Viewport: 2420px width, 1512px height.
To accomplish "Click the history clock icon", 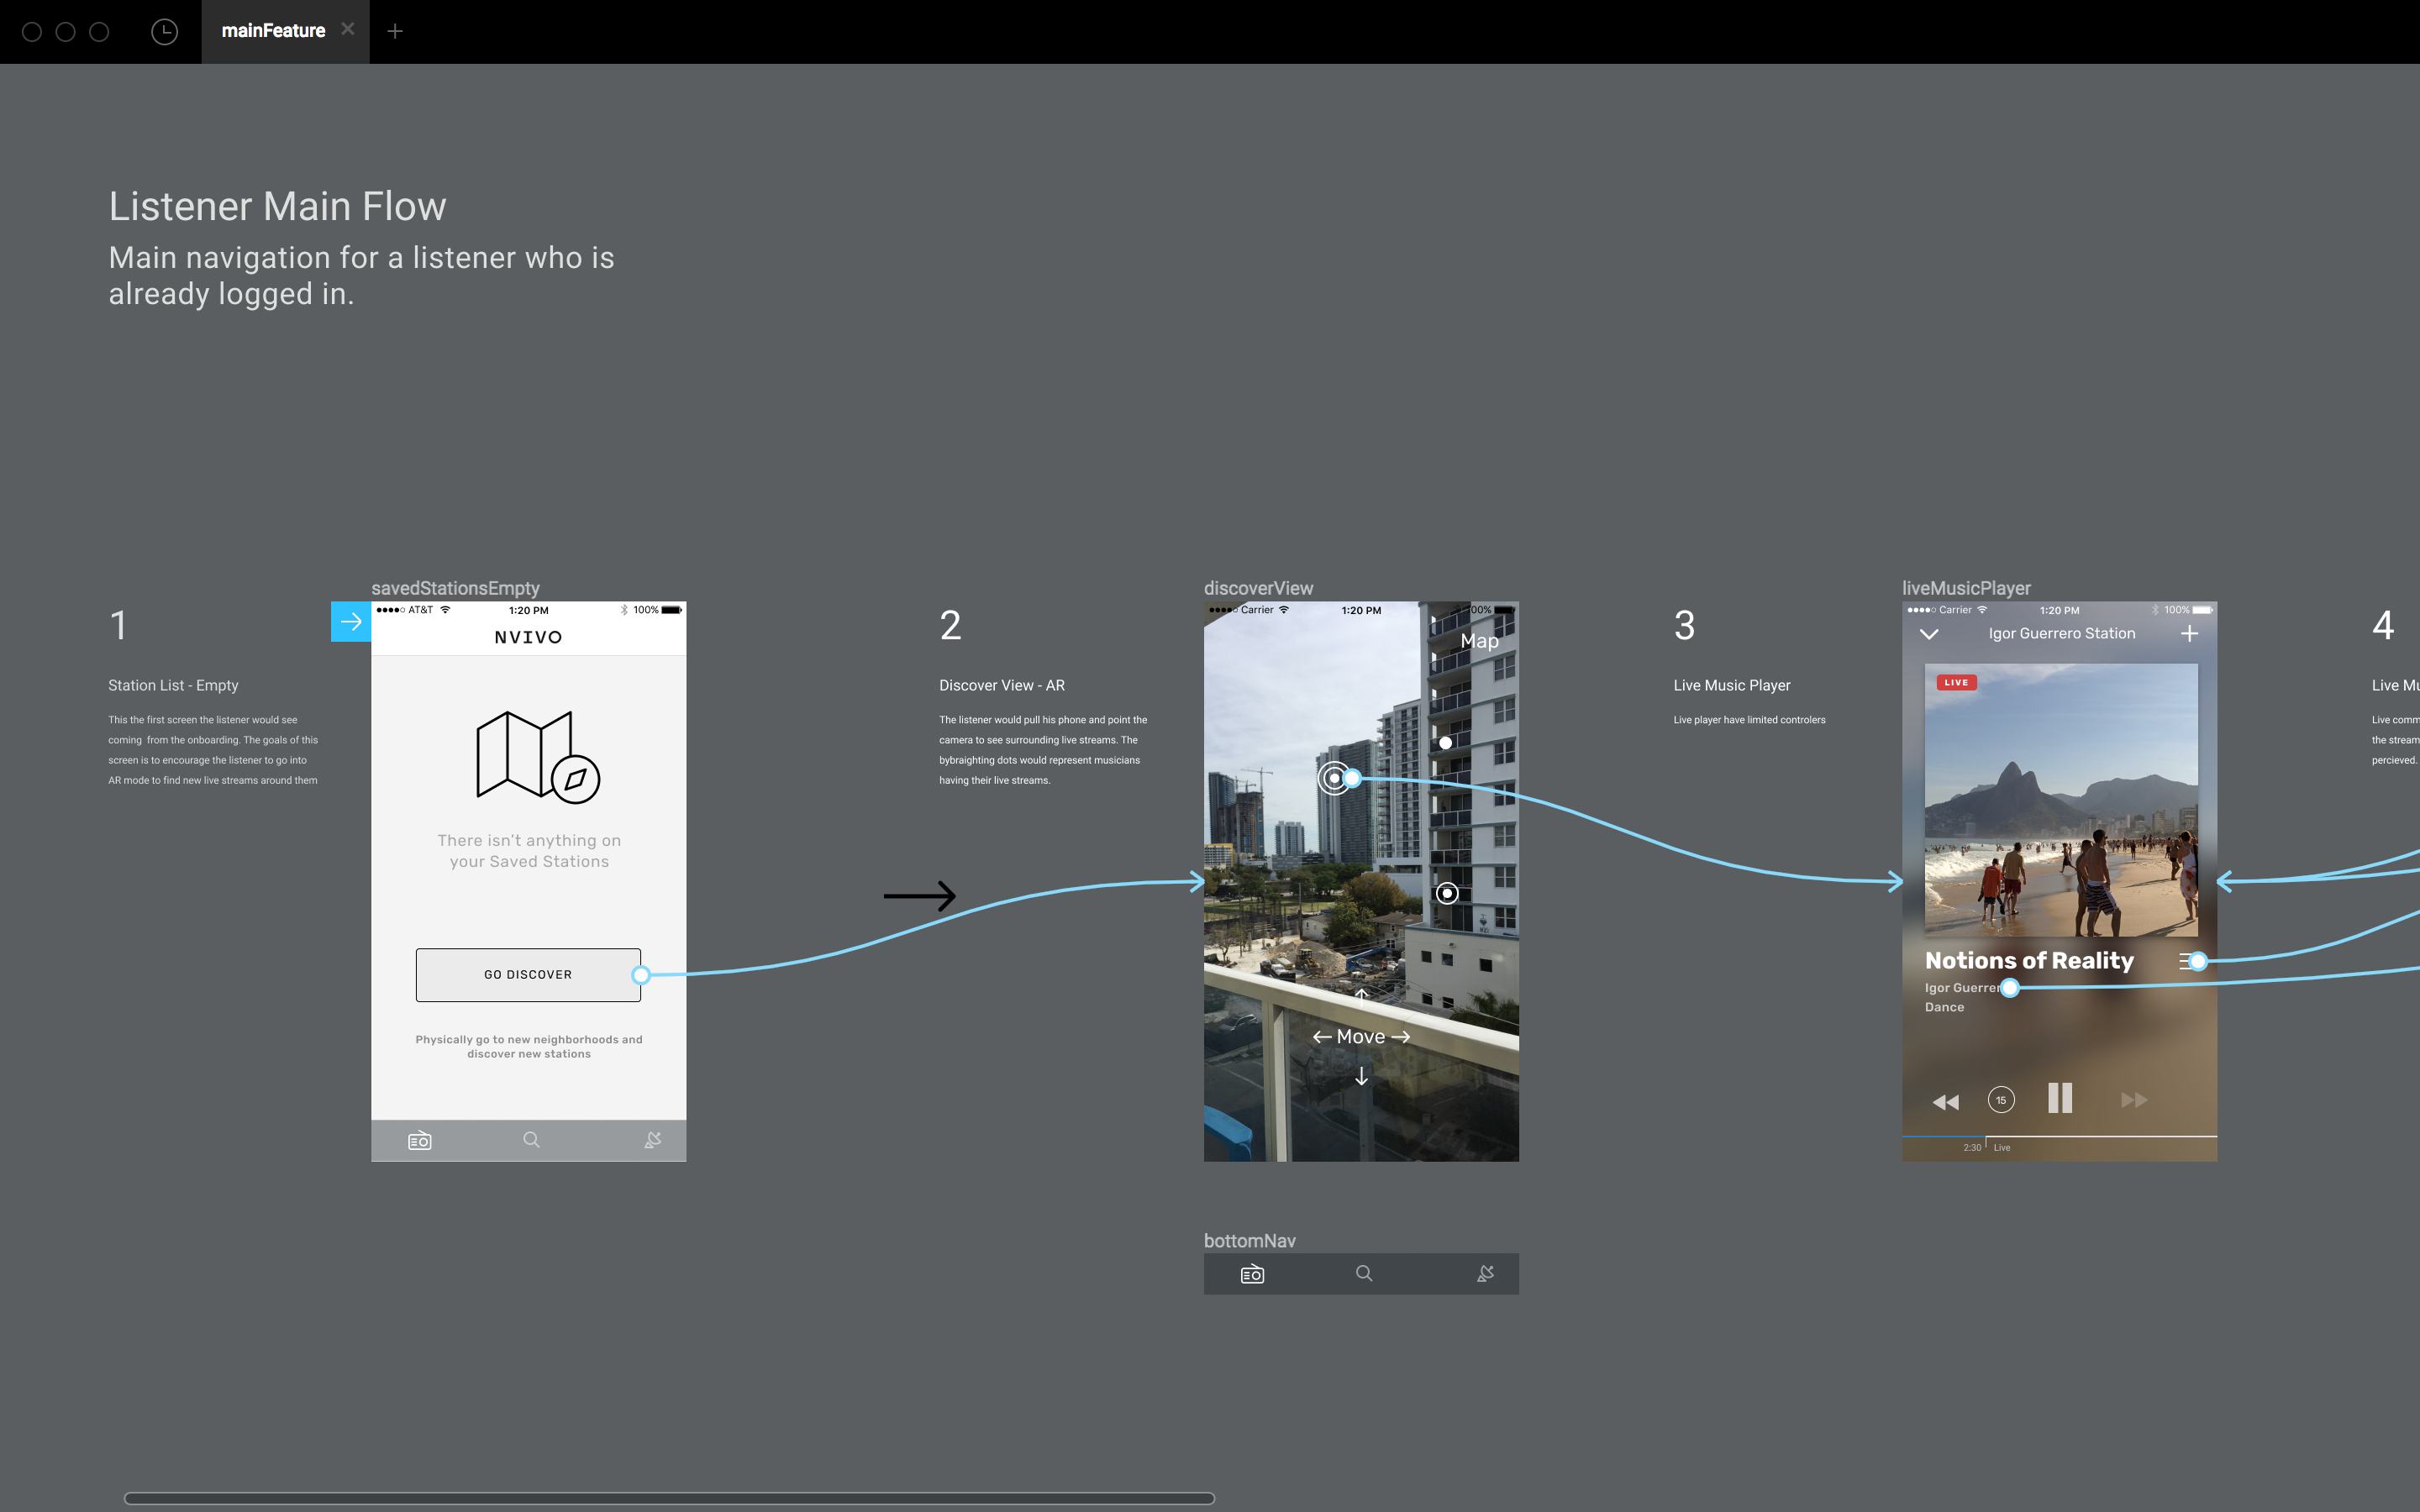I will coord(164,32).
